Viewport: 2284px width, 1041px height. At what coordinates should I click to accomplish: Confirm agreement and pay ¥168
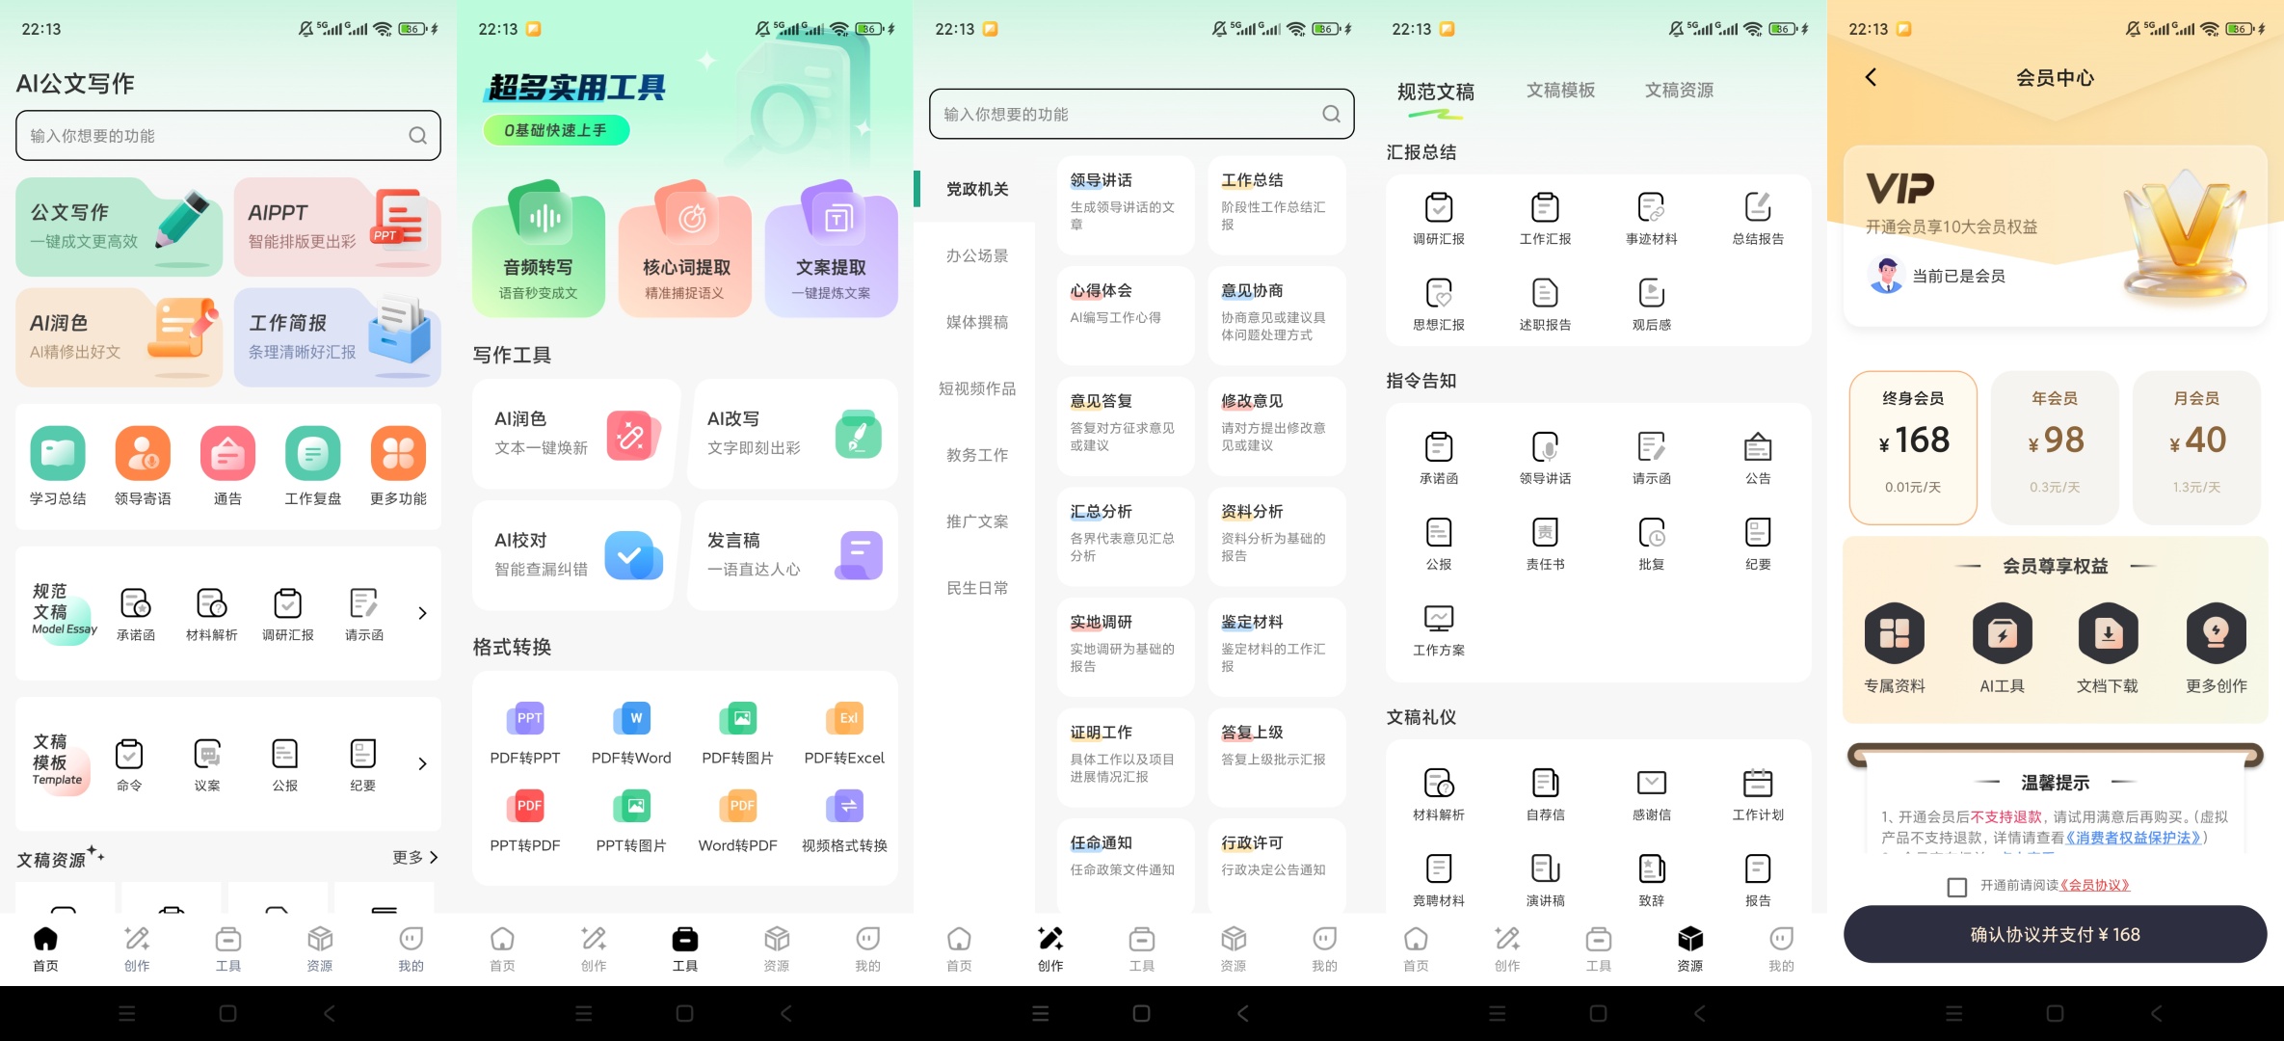point(2055,934)
